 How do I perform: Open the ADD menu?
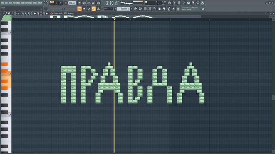point(10,3)
